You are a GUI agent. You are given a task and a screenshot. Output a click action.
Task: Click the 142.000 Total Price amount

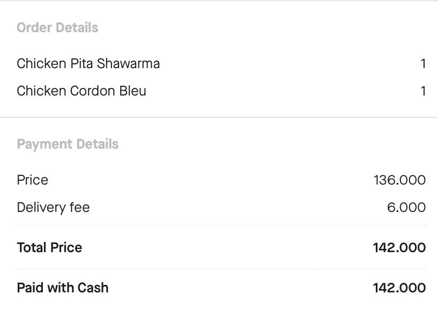pos(400,247)
